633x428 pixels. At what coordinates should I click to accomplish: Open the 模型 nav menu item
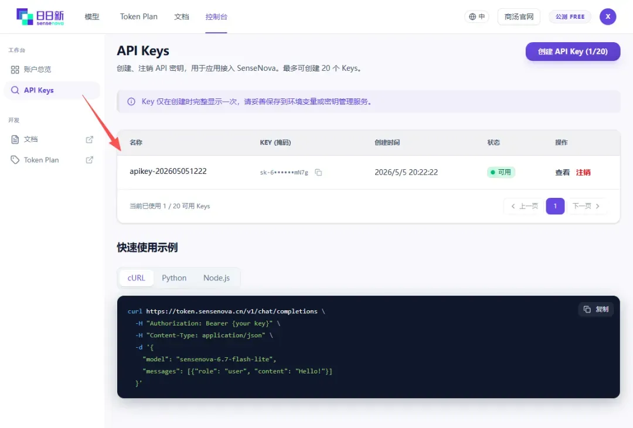point(91,16)
